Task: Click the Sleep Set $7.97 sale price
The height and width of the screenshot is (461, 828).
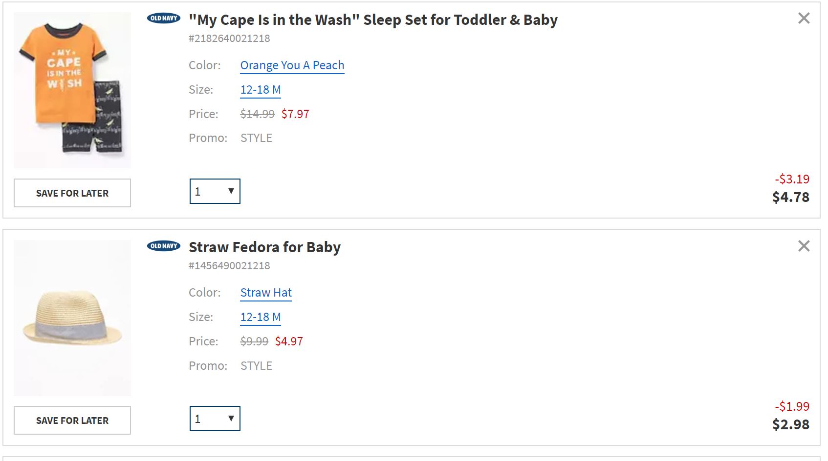Action: 295,114
